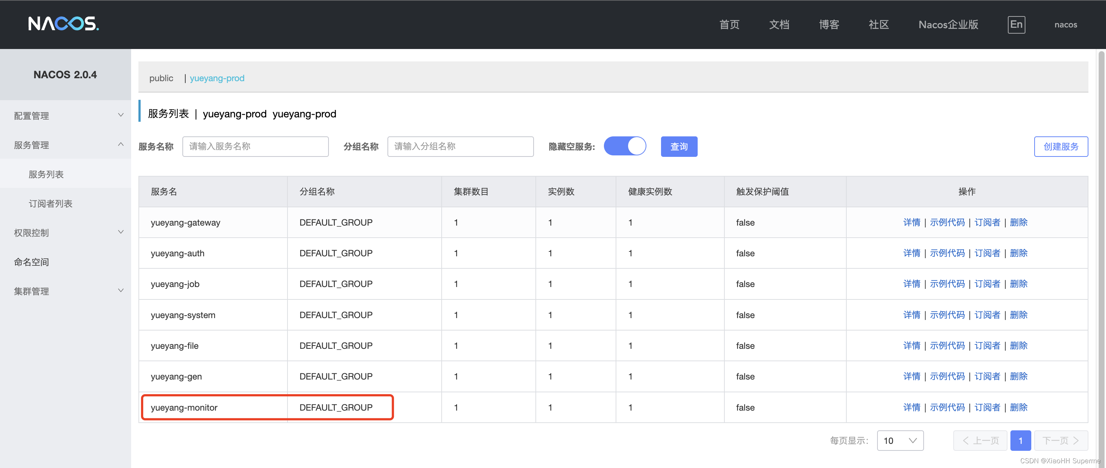Click the NACOS 2.0.4 version label
The image size is (1106, 468).
click(x=65, y=75)
